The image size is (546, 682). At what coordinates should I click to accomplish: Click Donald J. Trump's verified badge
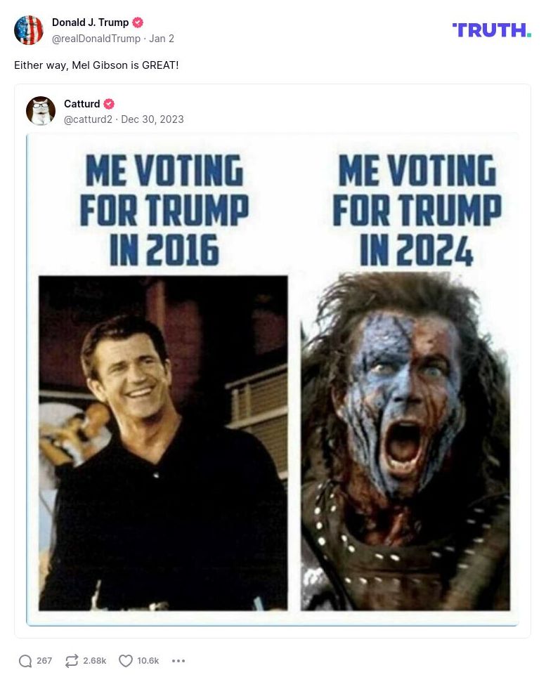138,22
